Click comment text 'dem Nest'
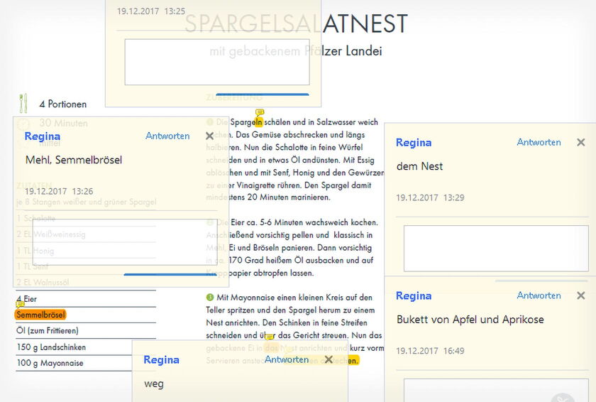The image size is (596, 402). pos(419,166)
